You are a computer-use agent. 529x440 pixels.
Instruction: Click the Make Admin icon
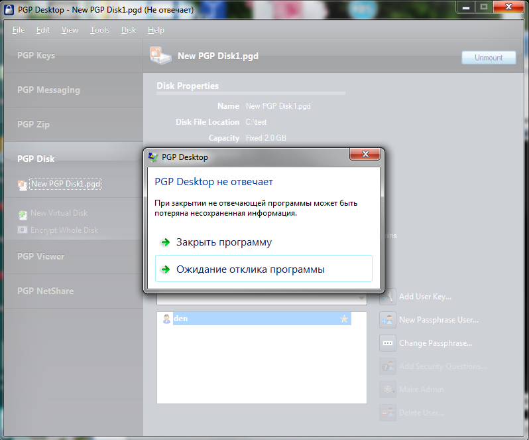[x=388, y=390]
